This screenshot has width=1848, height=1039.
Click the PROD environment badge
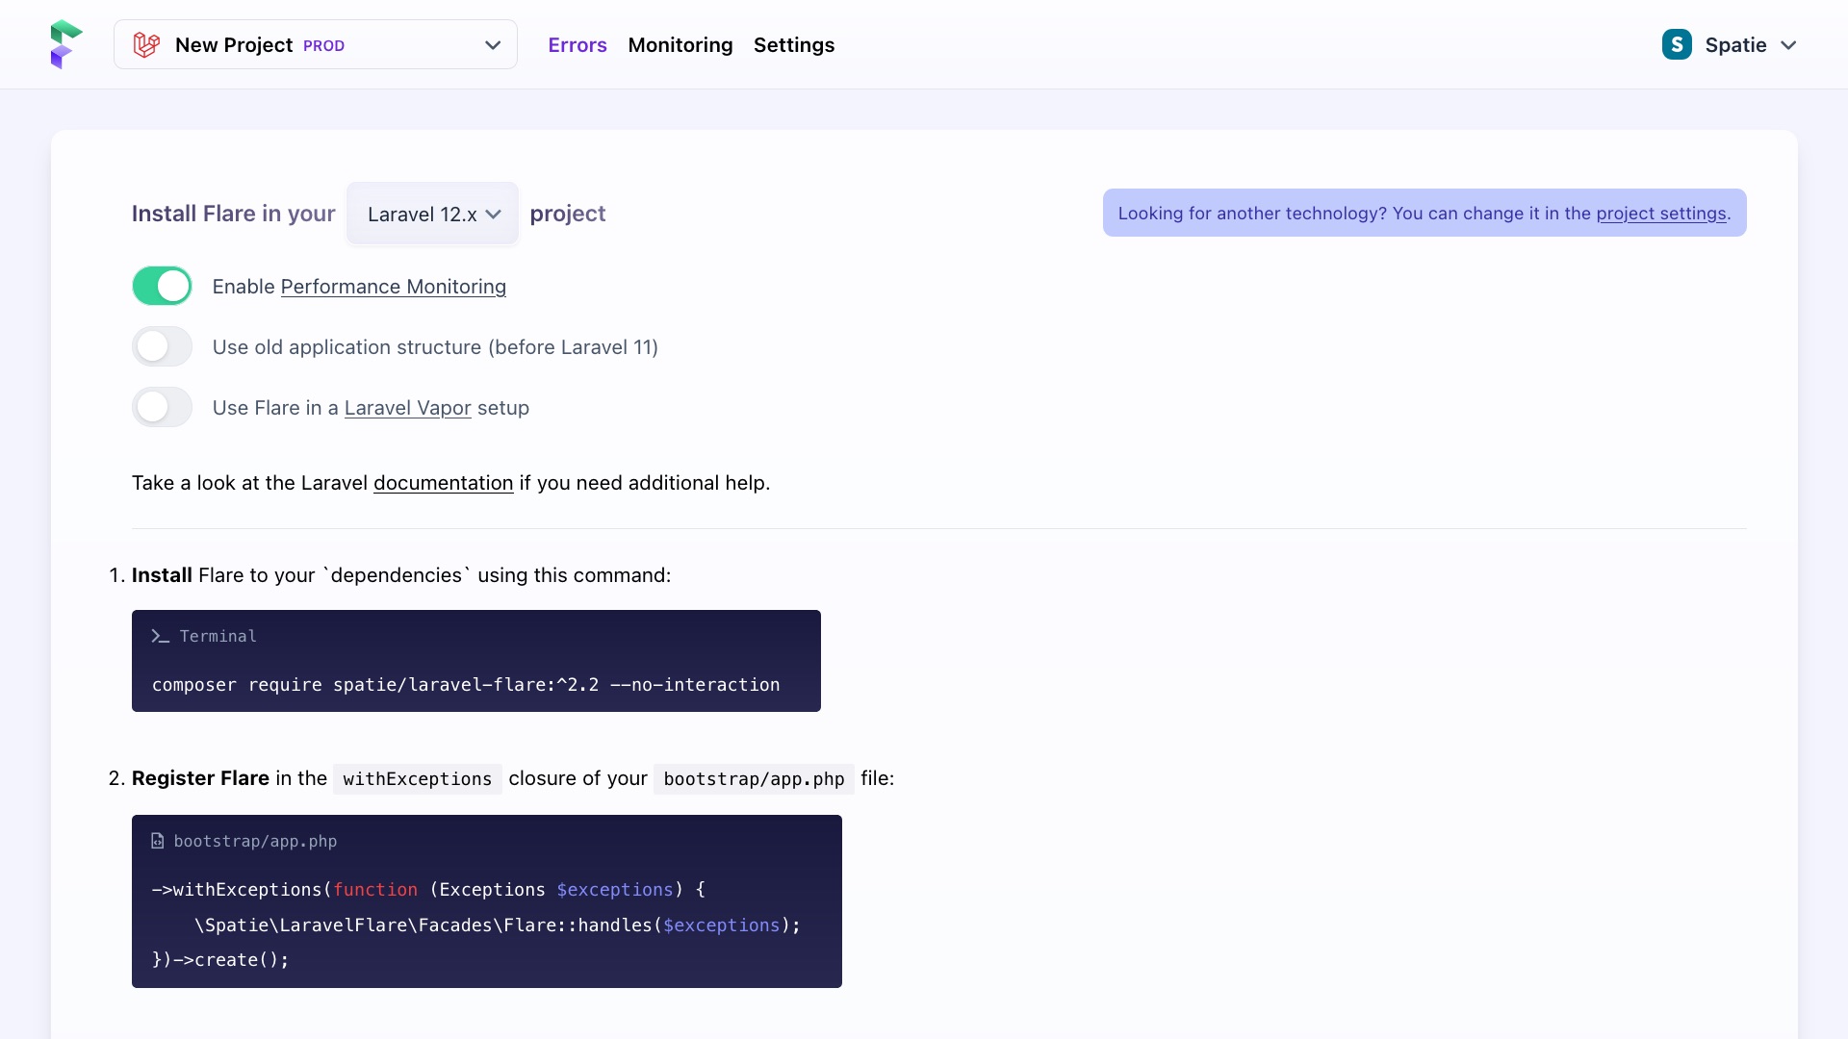(325, 45)
